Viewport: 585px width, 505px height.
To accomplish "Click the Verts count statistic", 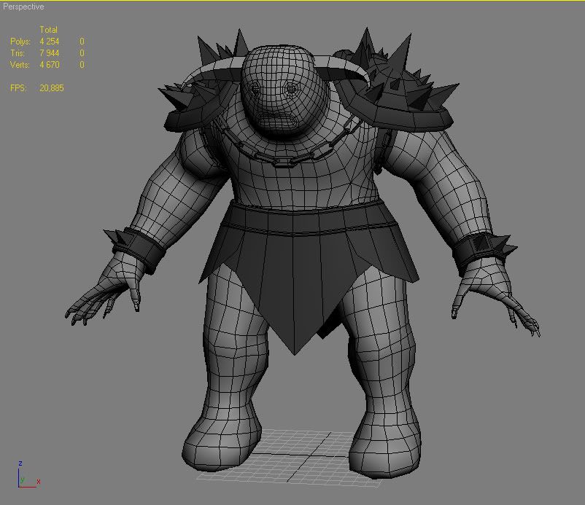I will (49, 65).
